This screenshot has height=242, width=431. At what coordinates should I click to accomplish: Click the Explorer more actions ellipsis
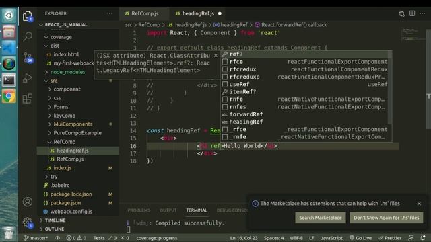coord(110,13)
